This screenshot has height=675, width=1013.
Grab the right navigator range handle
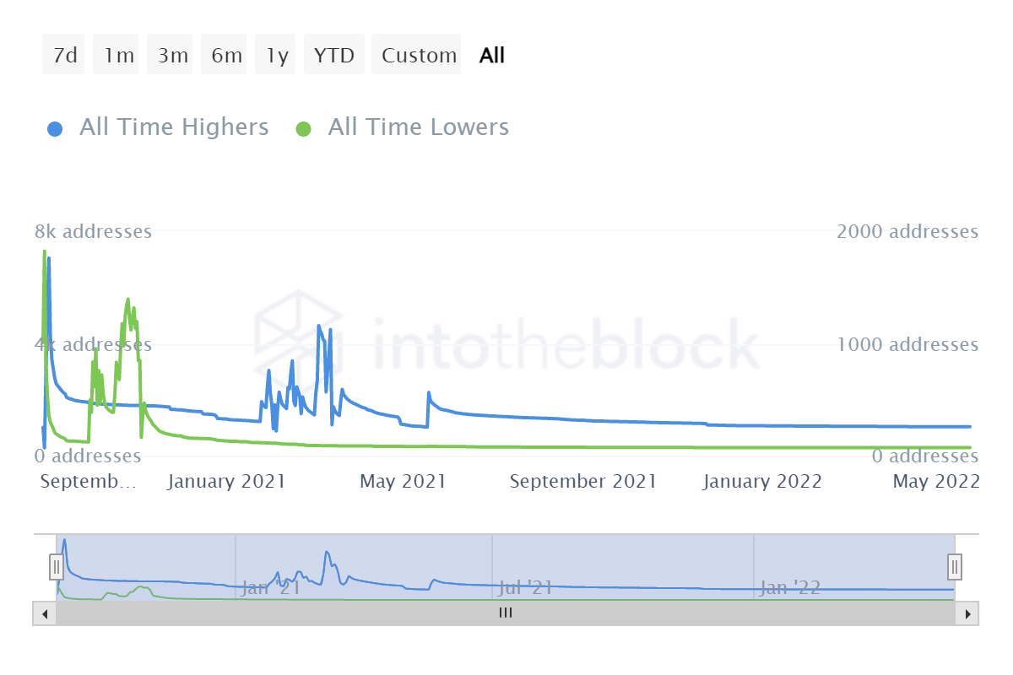955,566
